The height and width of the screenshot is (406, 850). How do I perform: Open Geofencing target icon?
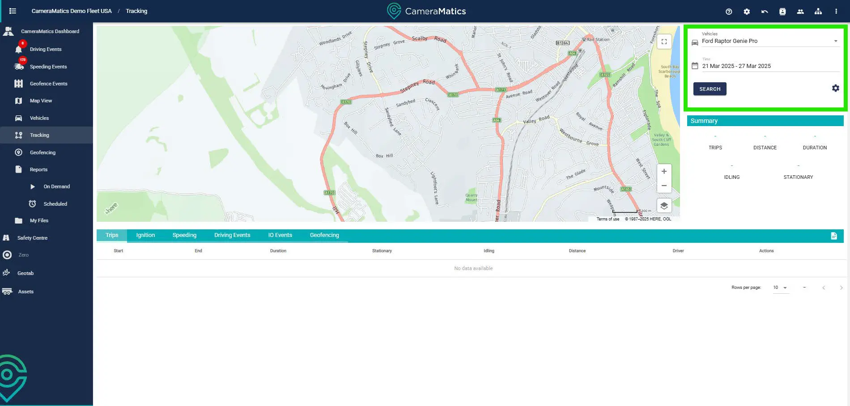point(18,152)
